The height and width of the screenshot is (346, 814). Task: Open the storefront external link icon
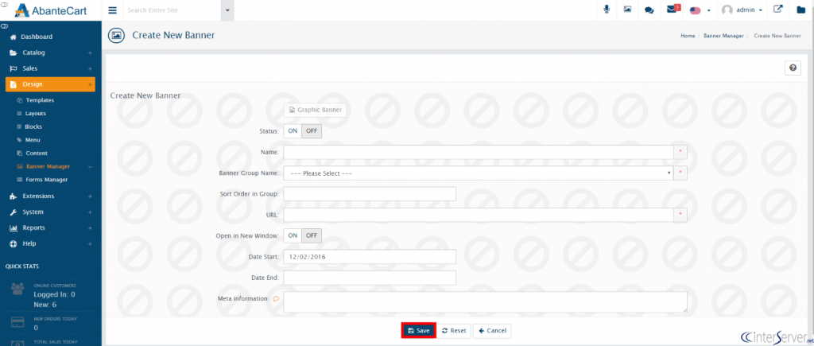tap(777, 10)
